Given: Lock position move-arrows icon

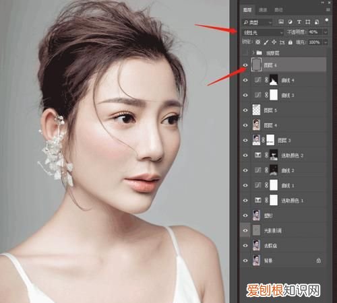Looking at the screenshot, I should tap(274, 42).
